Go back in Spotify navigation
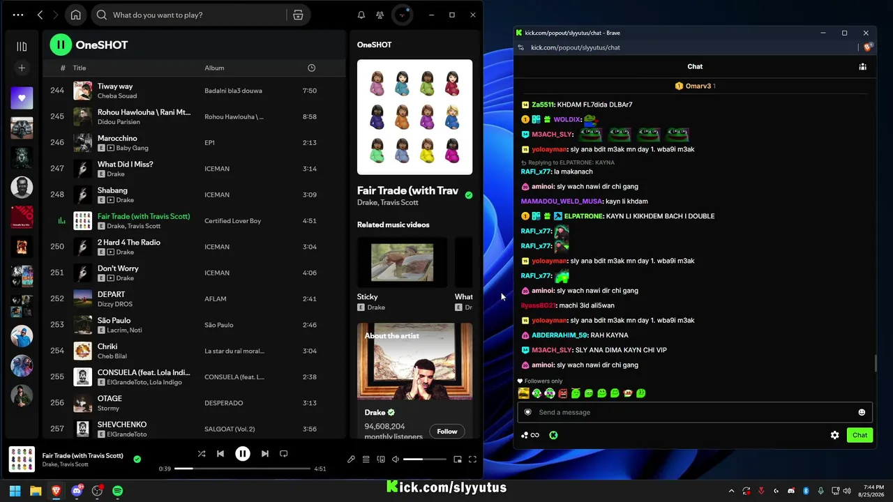The width and height of the screenshot is (893, 502). pyautogui.click(x=40, y=15)
